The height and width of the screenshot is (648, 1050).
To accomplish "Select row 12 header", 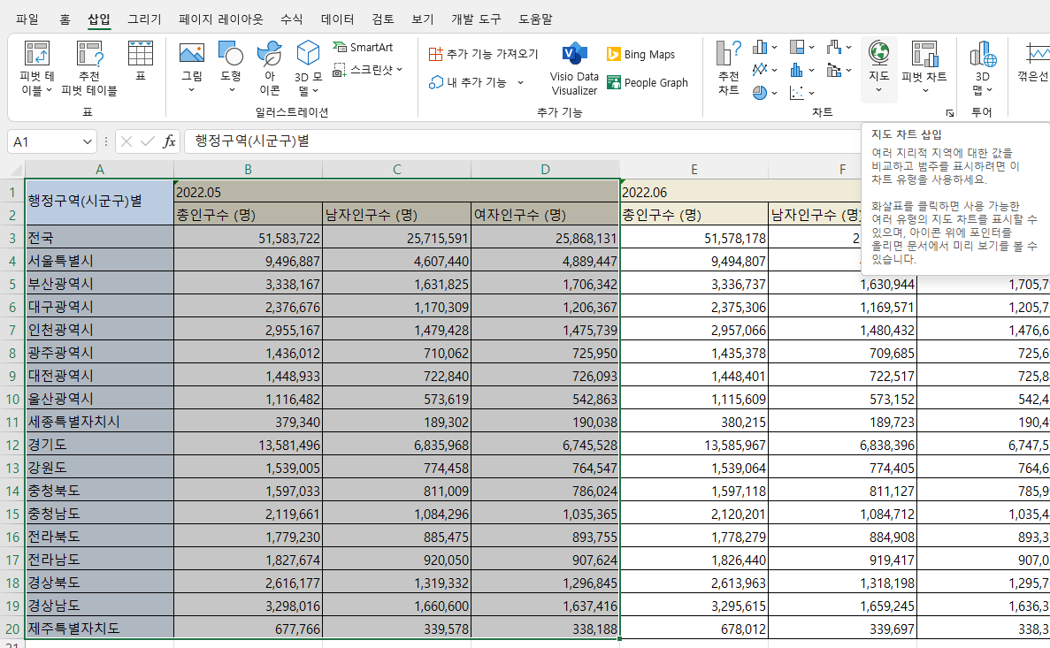I will pos(12,445).
